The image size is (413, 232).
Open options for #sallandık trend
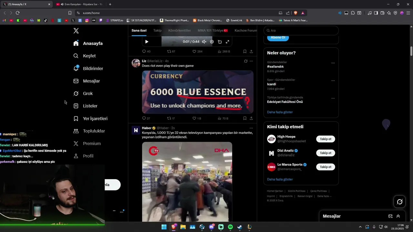click(333, 63)
